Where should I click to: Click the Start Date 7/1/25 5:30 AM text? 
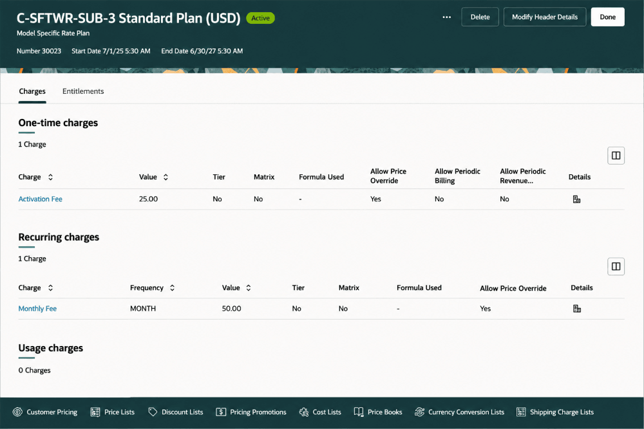111,51
